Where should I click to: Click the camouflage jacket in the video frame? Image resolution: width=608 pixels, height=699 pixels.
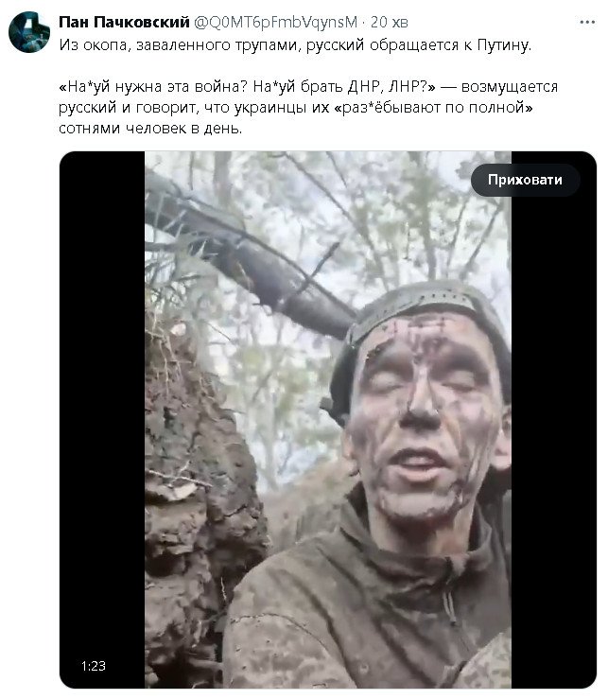(369, 605)
